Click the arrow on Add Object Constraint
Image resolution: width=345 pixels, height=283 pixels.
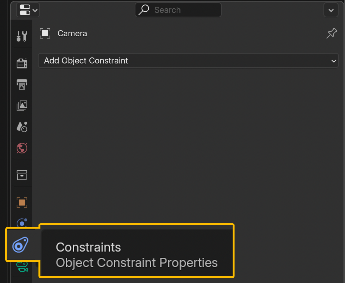tap(334, 61)
